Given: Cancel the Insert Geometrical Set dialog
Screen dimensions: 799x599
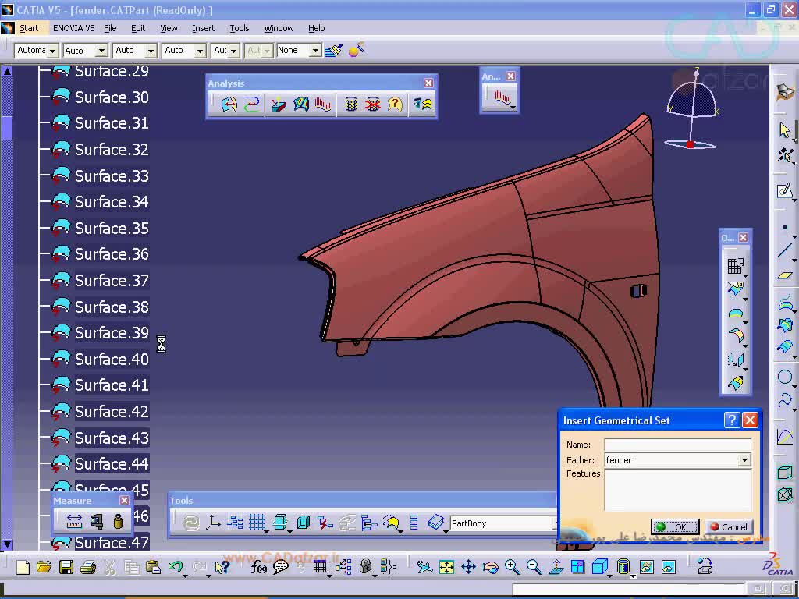Looking at the screenshot, I should pyautogui.click(x=729, y=527).
